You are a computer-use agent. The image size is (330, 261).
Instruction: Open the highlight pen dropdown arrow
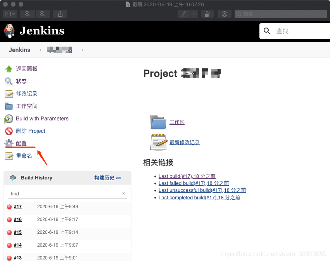click(194, 14)
